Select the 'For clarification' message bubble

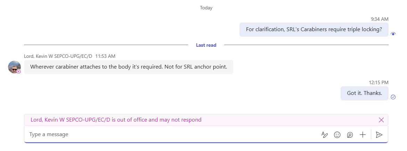[314, 29]
